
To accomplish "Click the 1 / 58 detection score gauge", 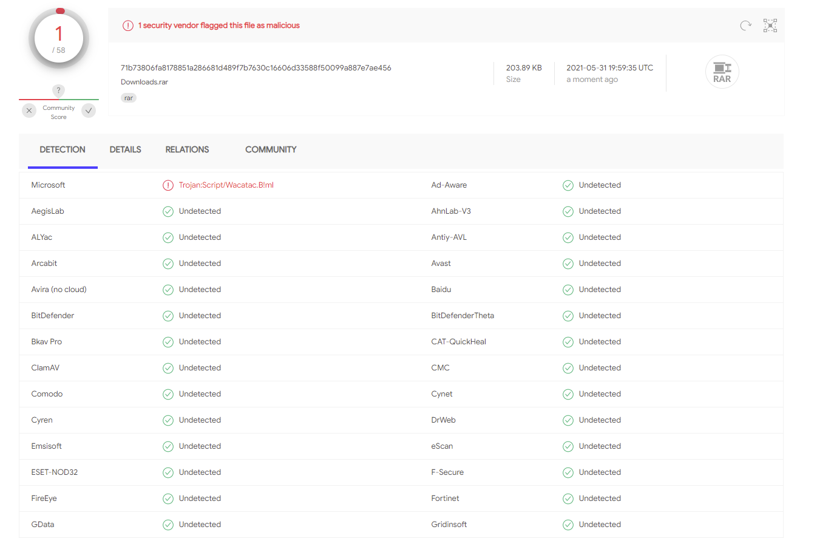I will [x=59, y=39].
